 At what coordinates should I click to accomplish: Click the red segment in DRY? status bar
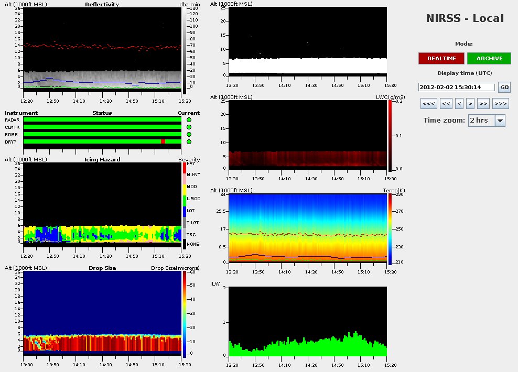point(163,141)
